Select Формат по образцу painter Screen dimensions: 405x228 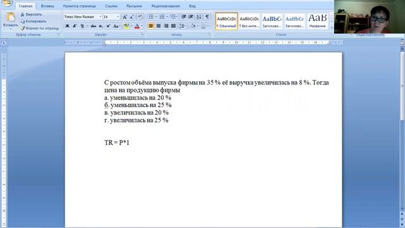(40, 28)
